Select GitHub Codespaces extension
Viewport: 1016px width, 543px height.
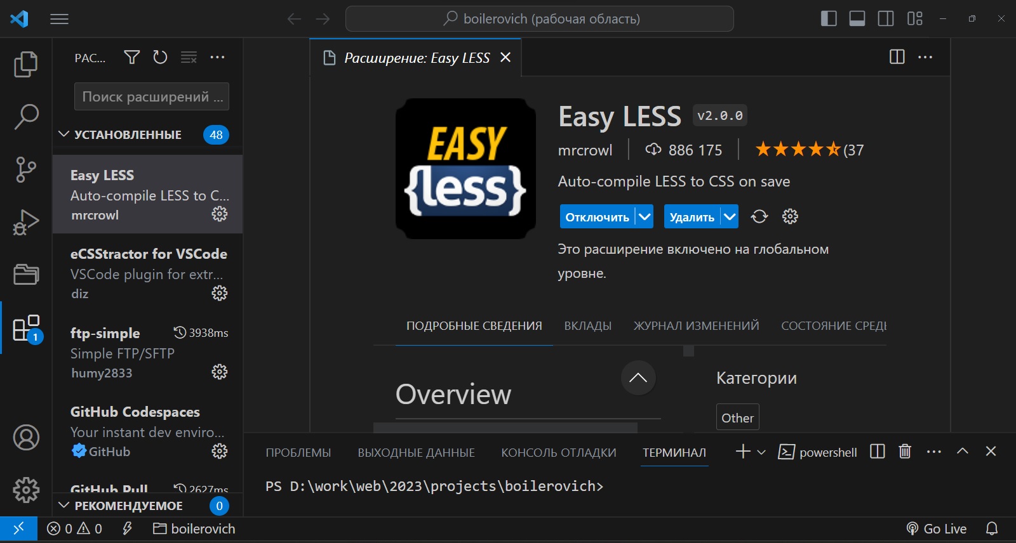point(147,431)
